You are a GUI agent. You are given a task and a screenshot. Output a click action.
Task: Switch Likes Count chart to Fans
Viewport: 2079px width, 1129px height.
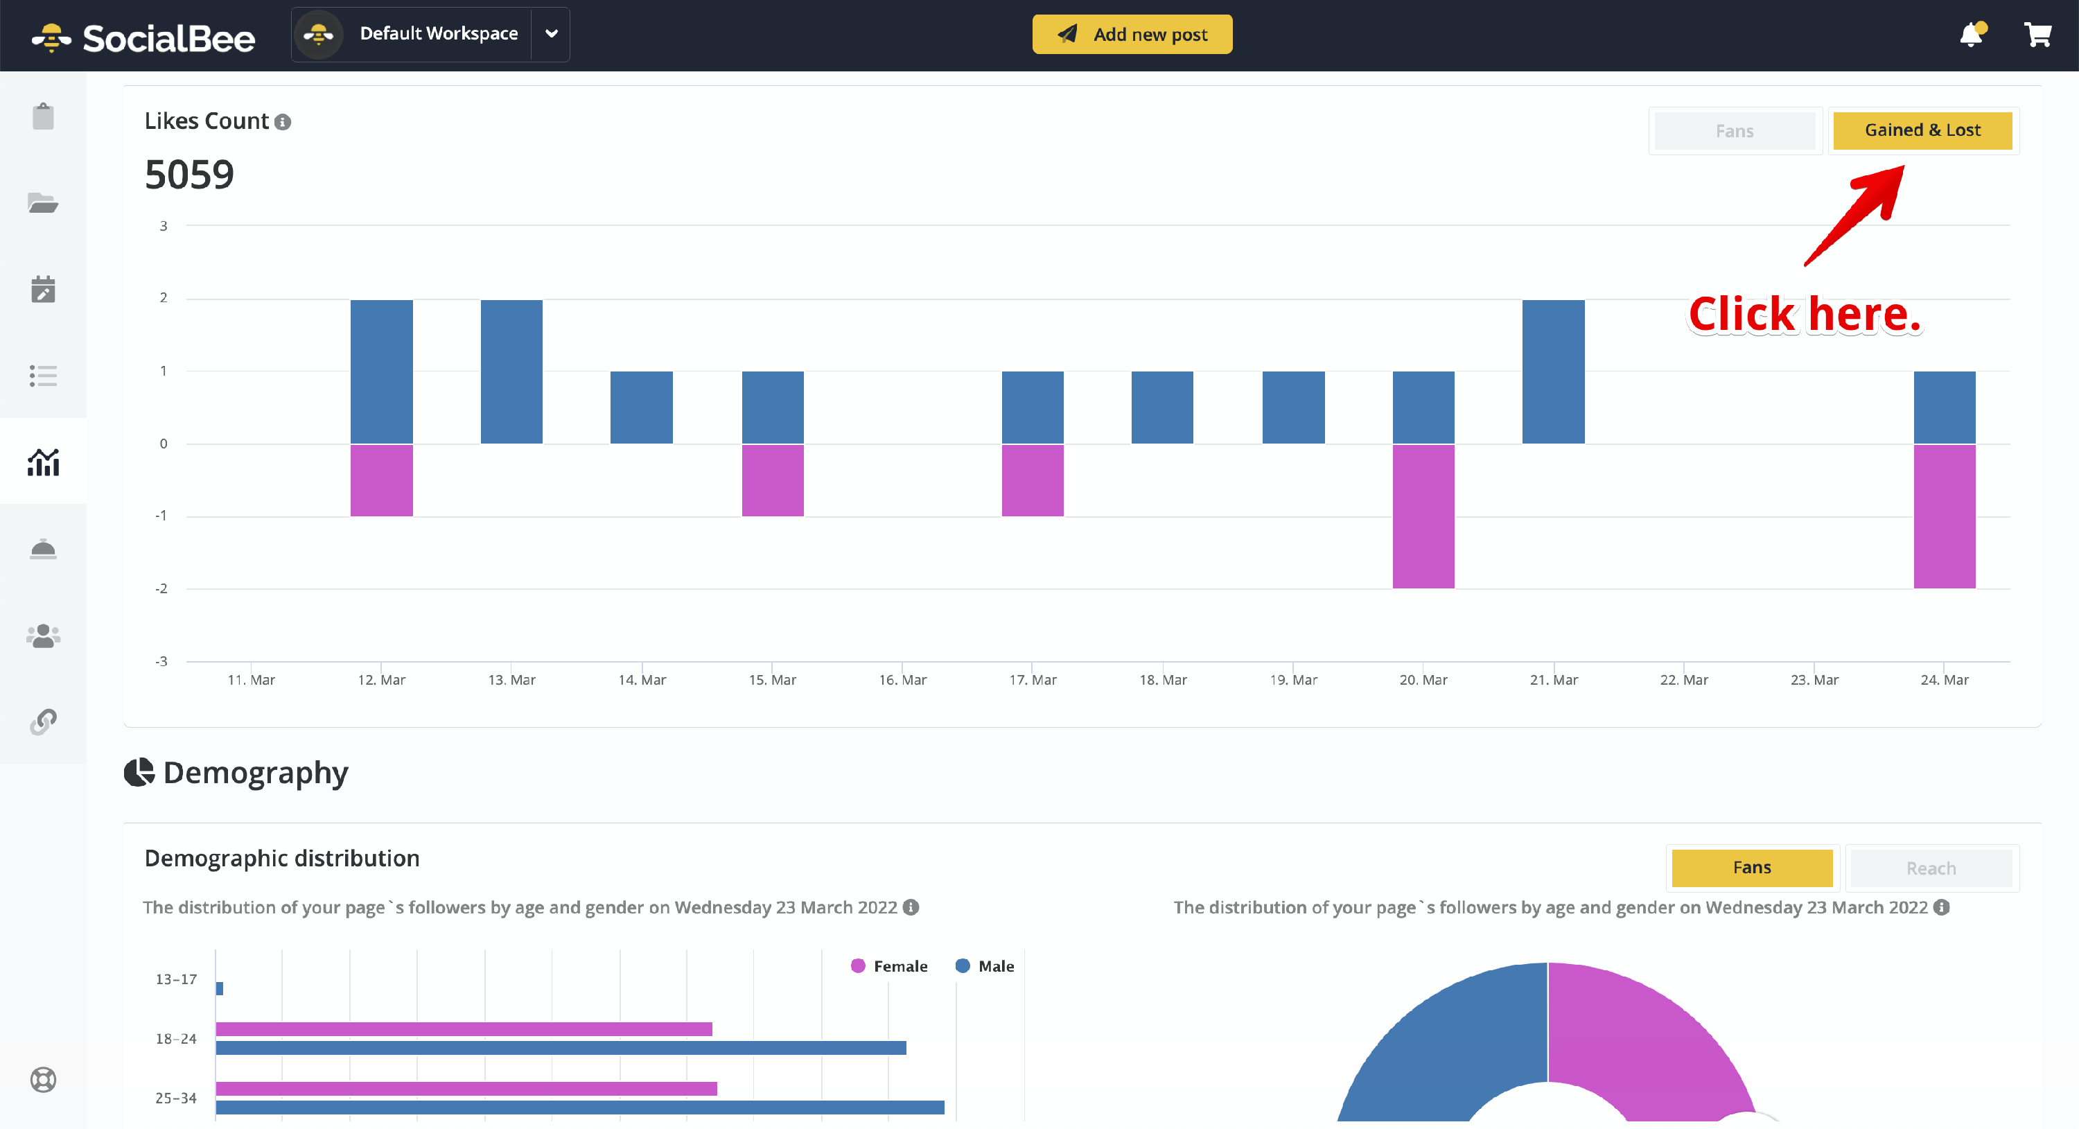click(x=1735, y=131)
